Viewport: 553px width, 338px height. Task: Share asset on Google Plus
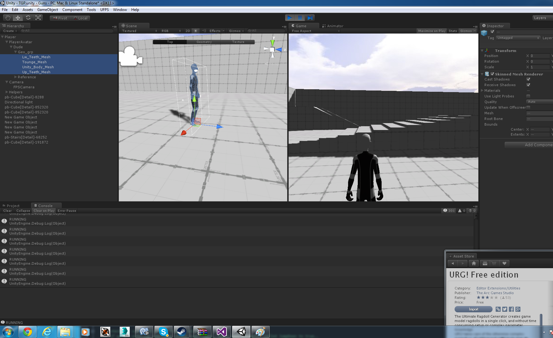pyautogui.click(x=518, y=309)
